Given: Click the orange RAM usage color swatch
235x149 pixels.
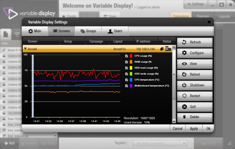Looking at the screenshot, I should 131,62.
